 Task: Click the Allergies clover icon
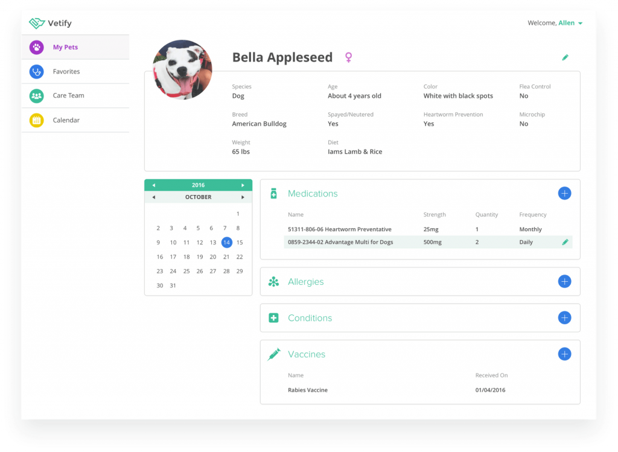click(274, 281)
